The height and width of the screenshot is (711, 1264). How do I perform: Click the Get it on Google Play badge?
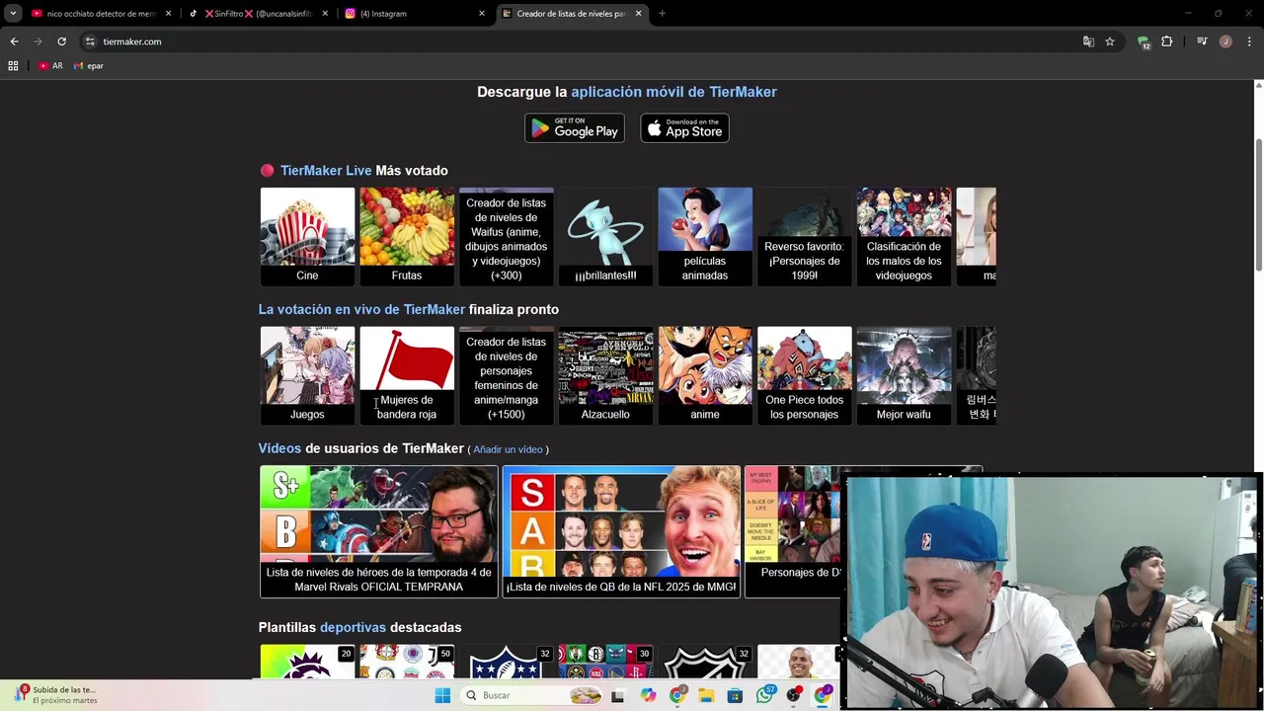(x=575, y=128)
